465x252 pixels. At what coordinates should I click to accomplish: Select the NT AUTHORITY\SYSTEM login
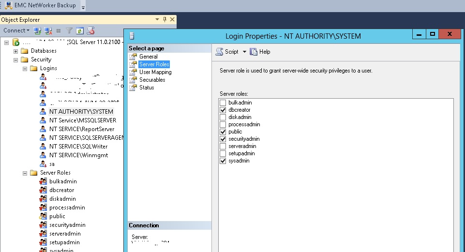pos(81,111)
